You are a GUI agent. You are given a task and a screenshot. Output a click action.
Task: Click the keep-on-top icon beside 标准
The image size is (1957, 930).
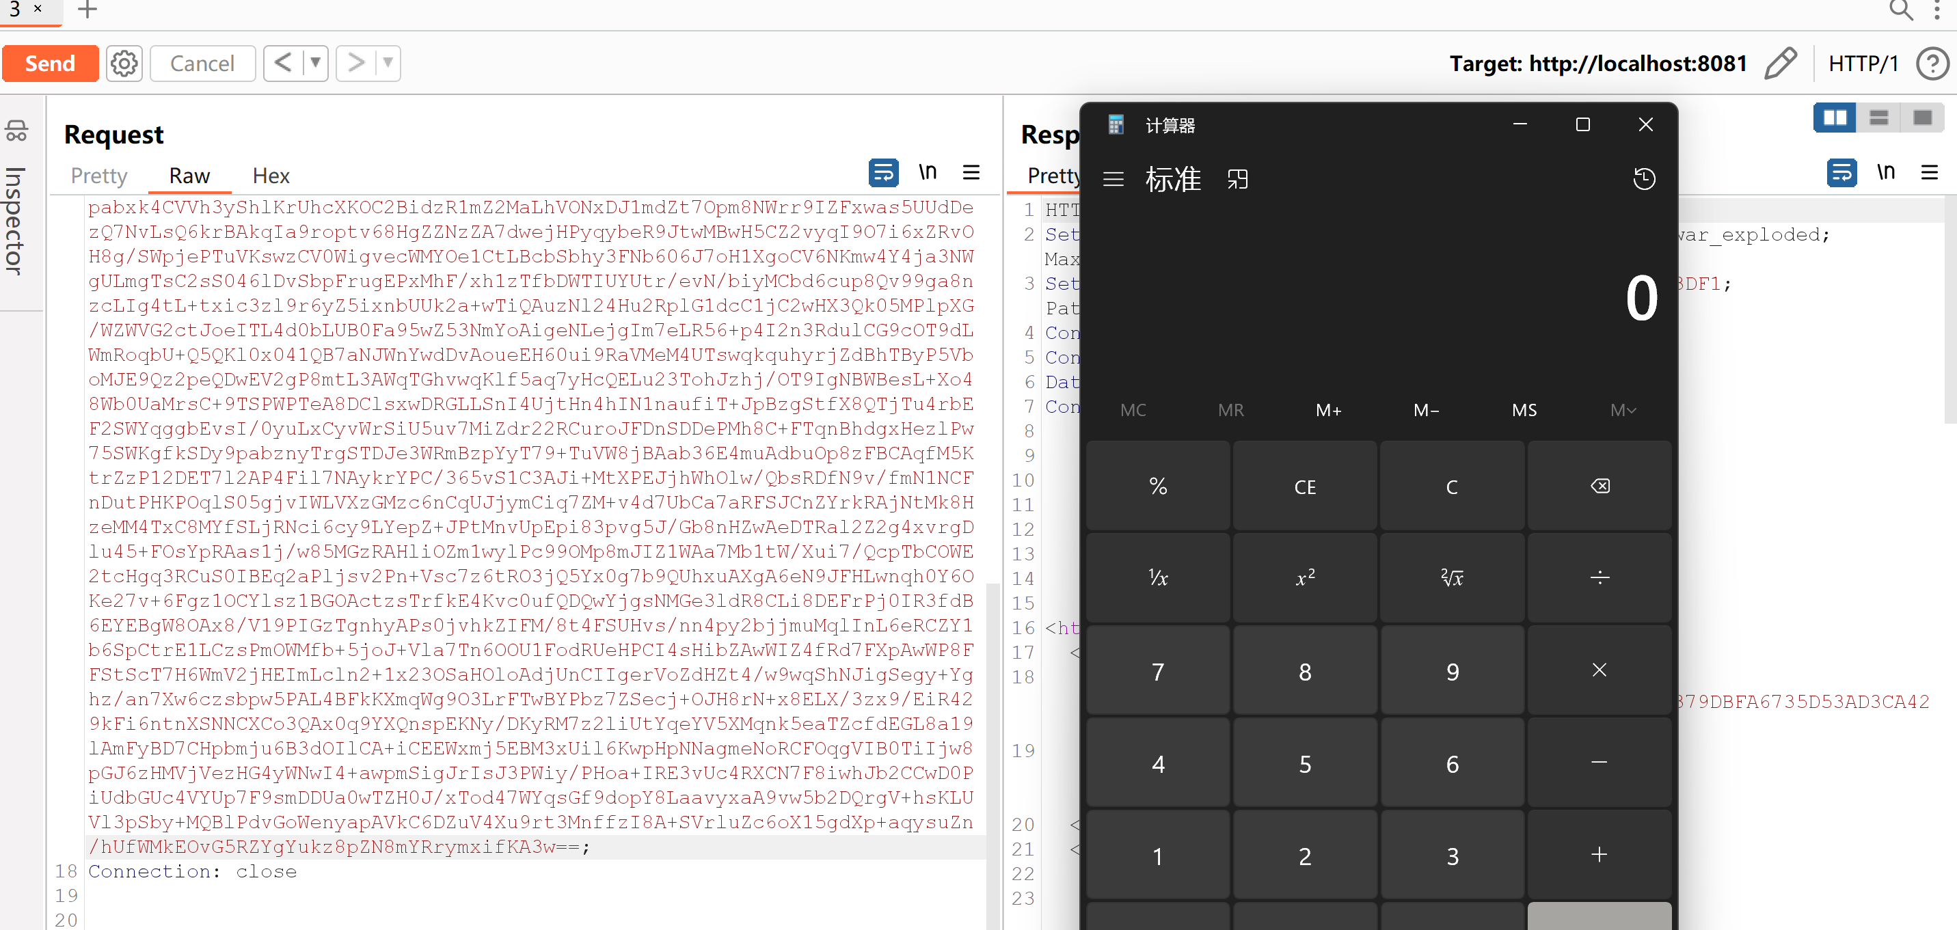tap(1237, 179)
